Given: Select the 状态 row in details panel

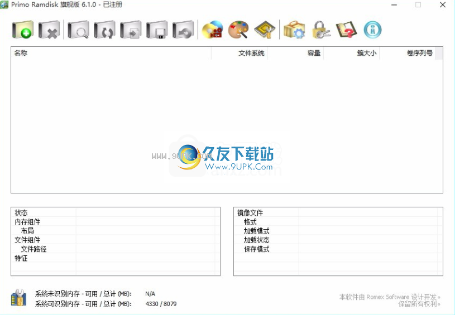Looking at the screenshot, I should [x=116, y=213].
